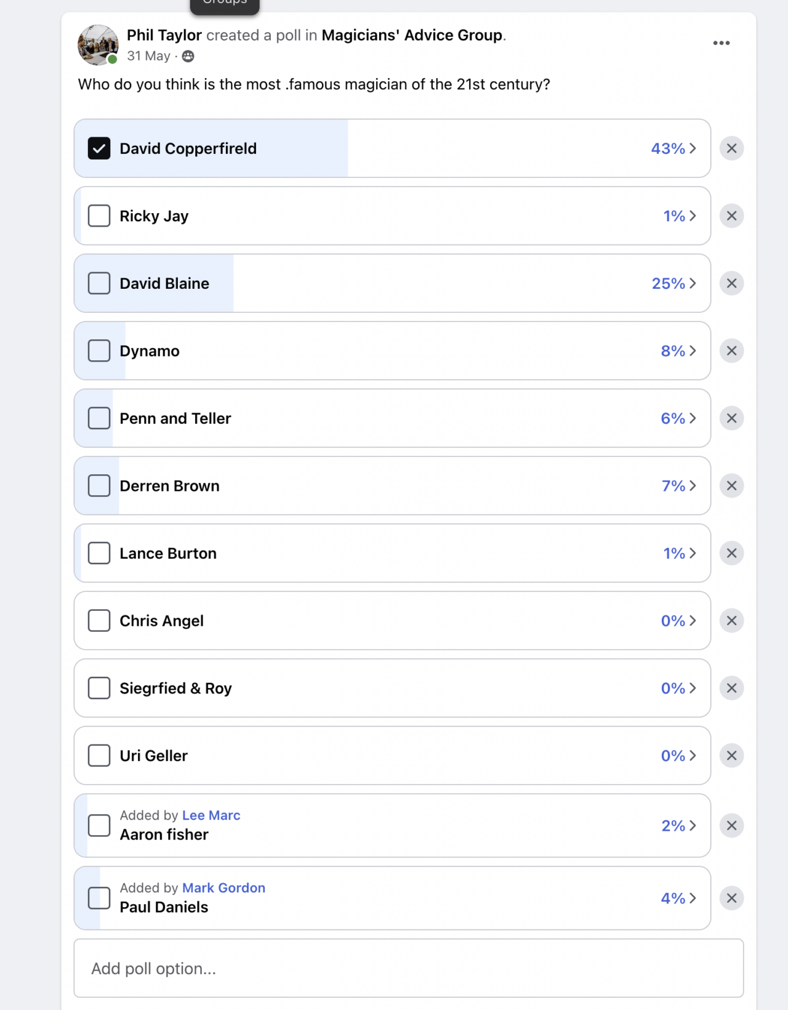Click the Add poll option field
The image size is (788, 1010).
click(x=409, y=968)
